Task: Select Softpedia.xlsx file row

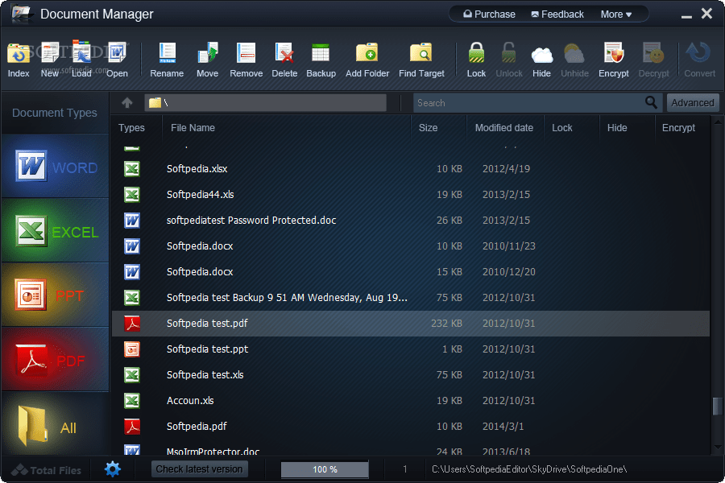Action: click(411, 169)
